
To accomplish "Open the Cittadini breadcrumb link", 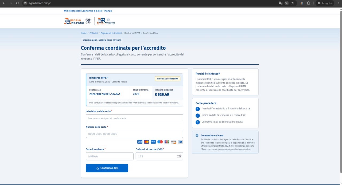I will (94, 33).
